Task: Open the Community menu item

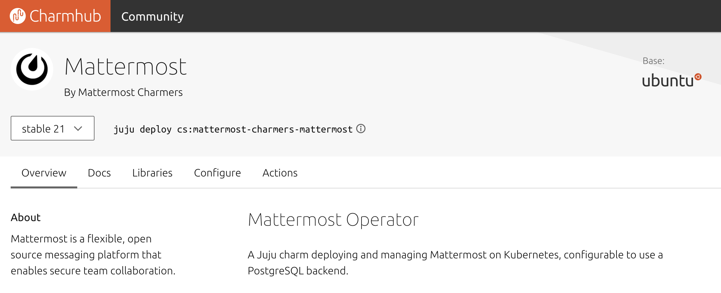Action: coord(152,16)
